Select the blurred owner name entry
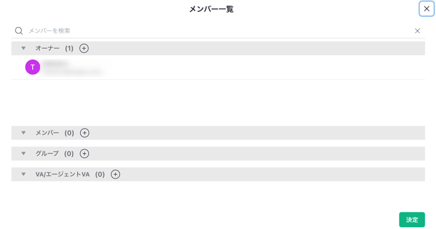 [73, 68]
